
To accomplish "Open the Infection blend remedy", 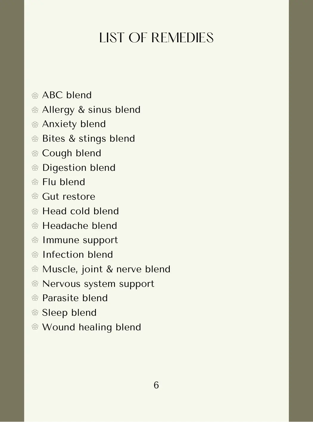I will tap(77, 255).
